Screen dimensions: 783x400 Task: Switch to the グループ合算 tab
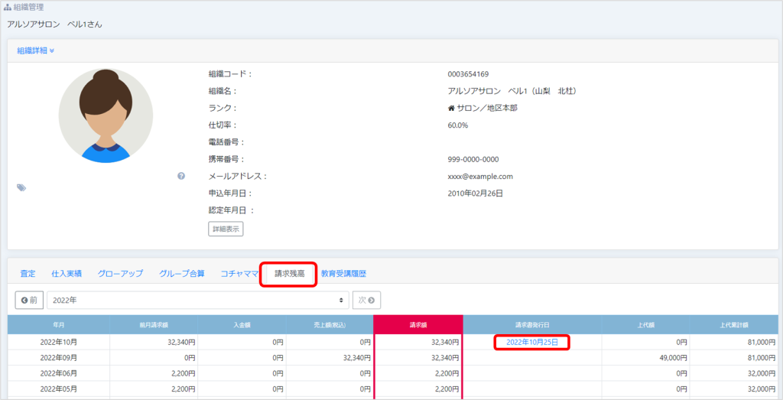pos(182,274)
